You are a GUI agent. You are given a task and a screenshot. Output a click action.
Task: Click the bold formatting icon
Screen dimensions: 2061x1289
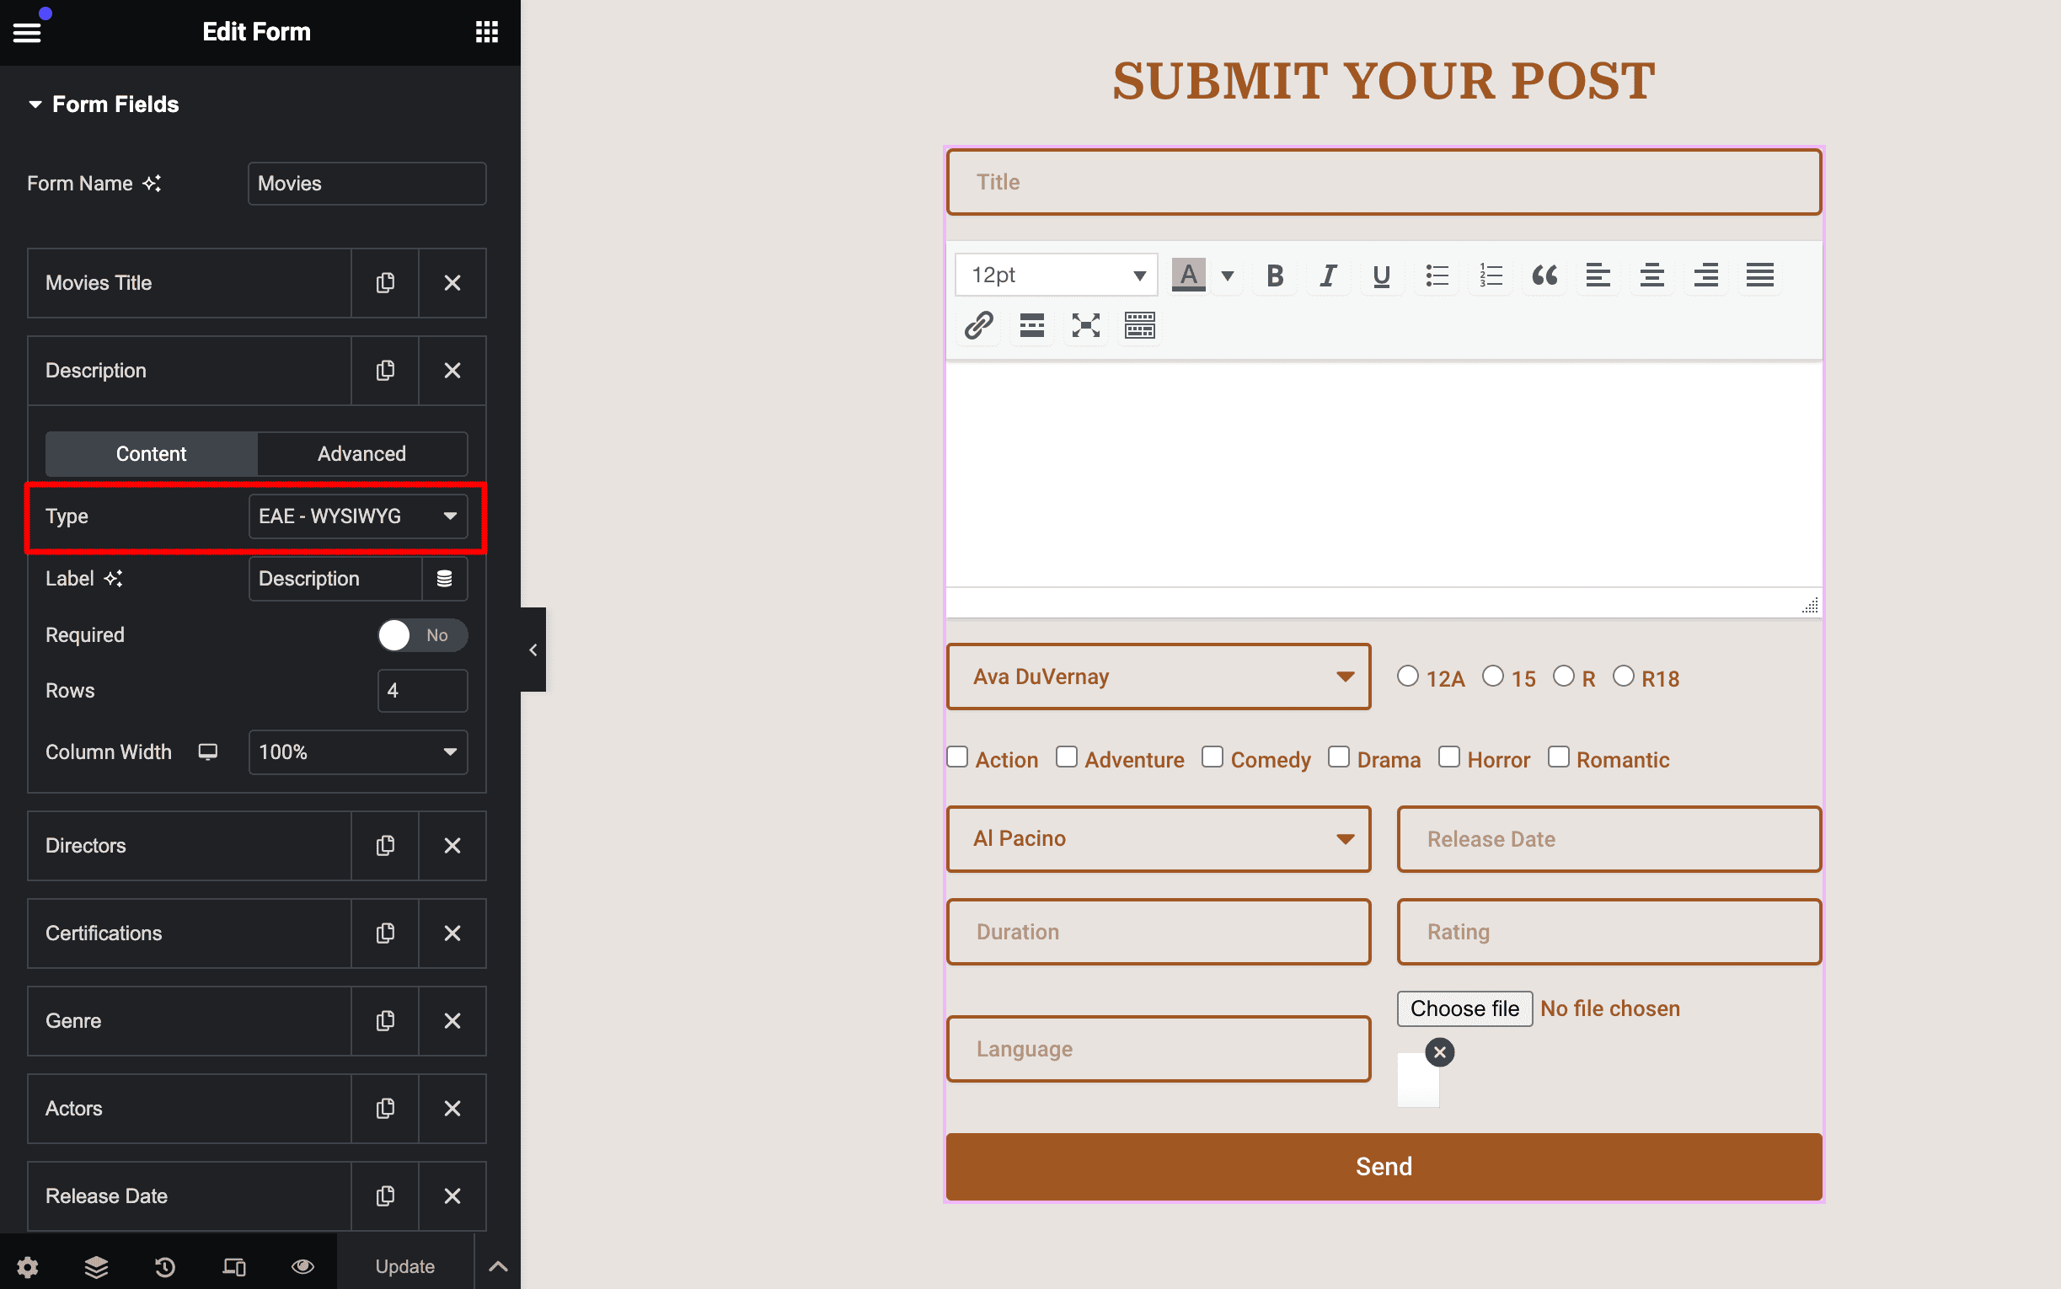point(1276,273)
